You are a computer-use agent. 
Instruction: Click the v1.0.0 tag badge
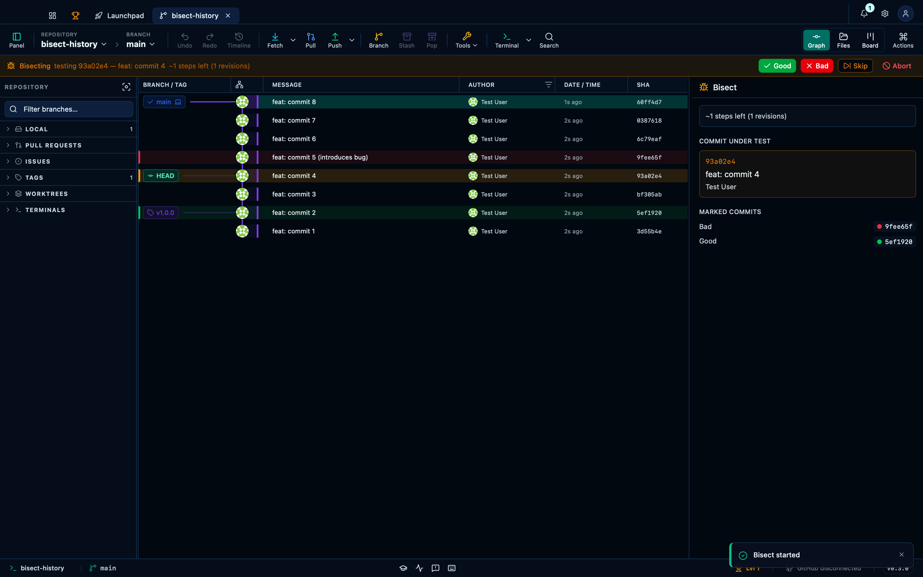click(161, 213)
